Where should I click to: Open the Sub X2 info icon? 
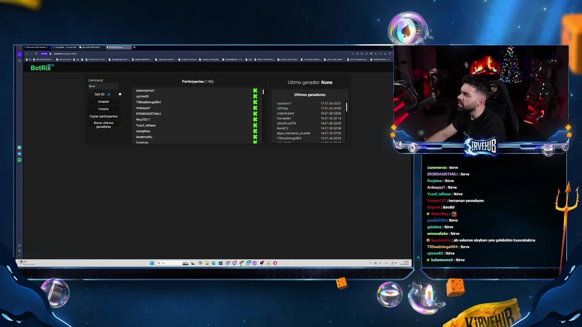tap(109, 94)
